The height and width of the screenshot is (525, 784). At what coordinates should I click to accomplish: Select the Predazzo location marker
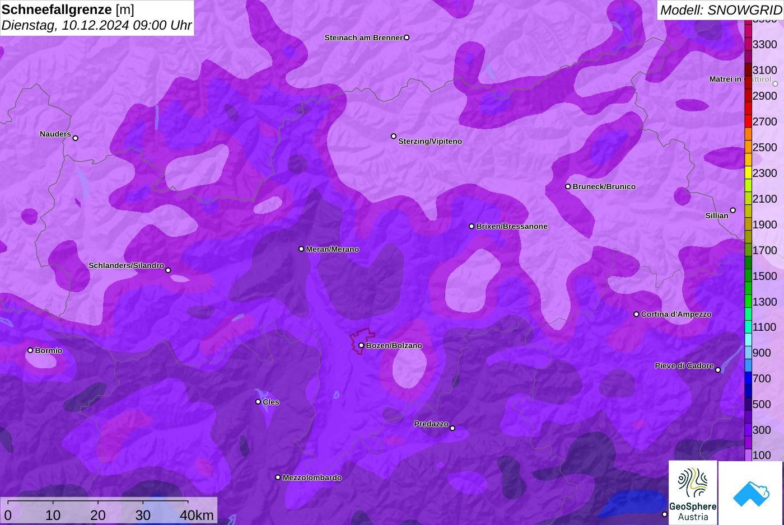pyautogui.click(x=452, y=428)
